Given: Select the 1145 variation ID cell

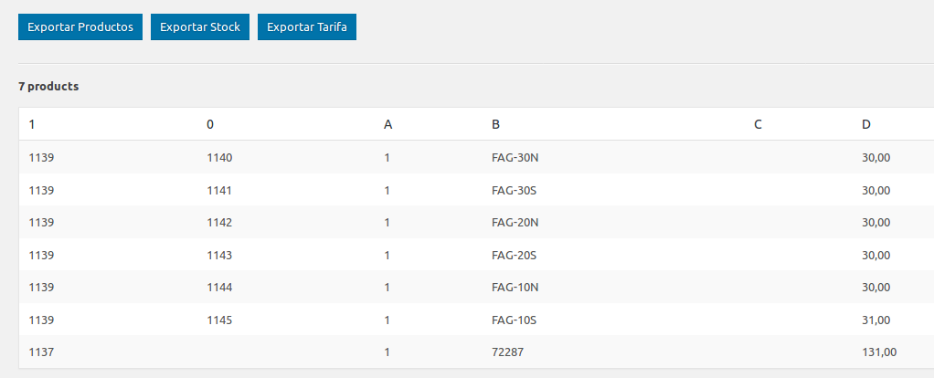Looking at the screenshot, I should pos(219,320).
